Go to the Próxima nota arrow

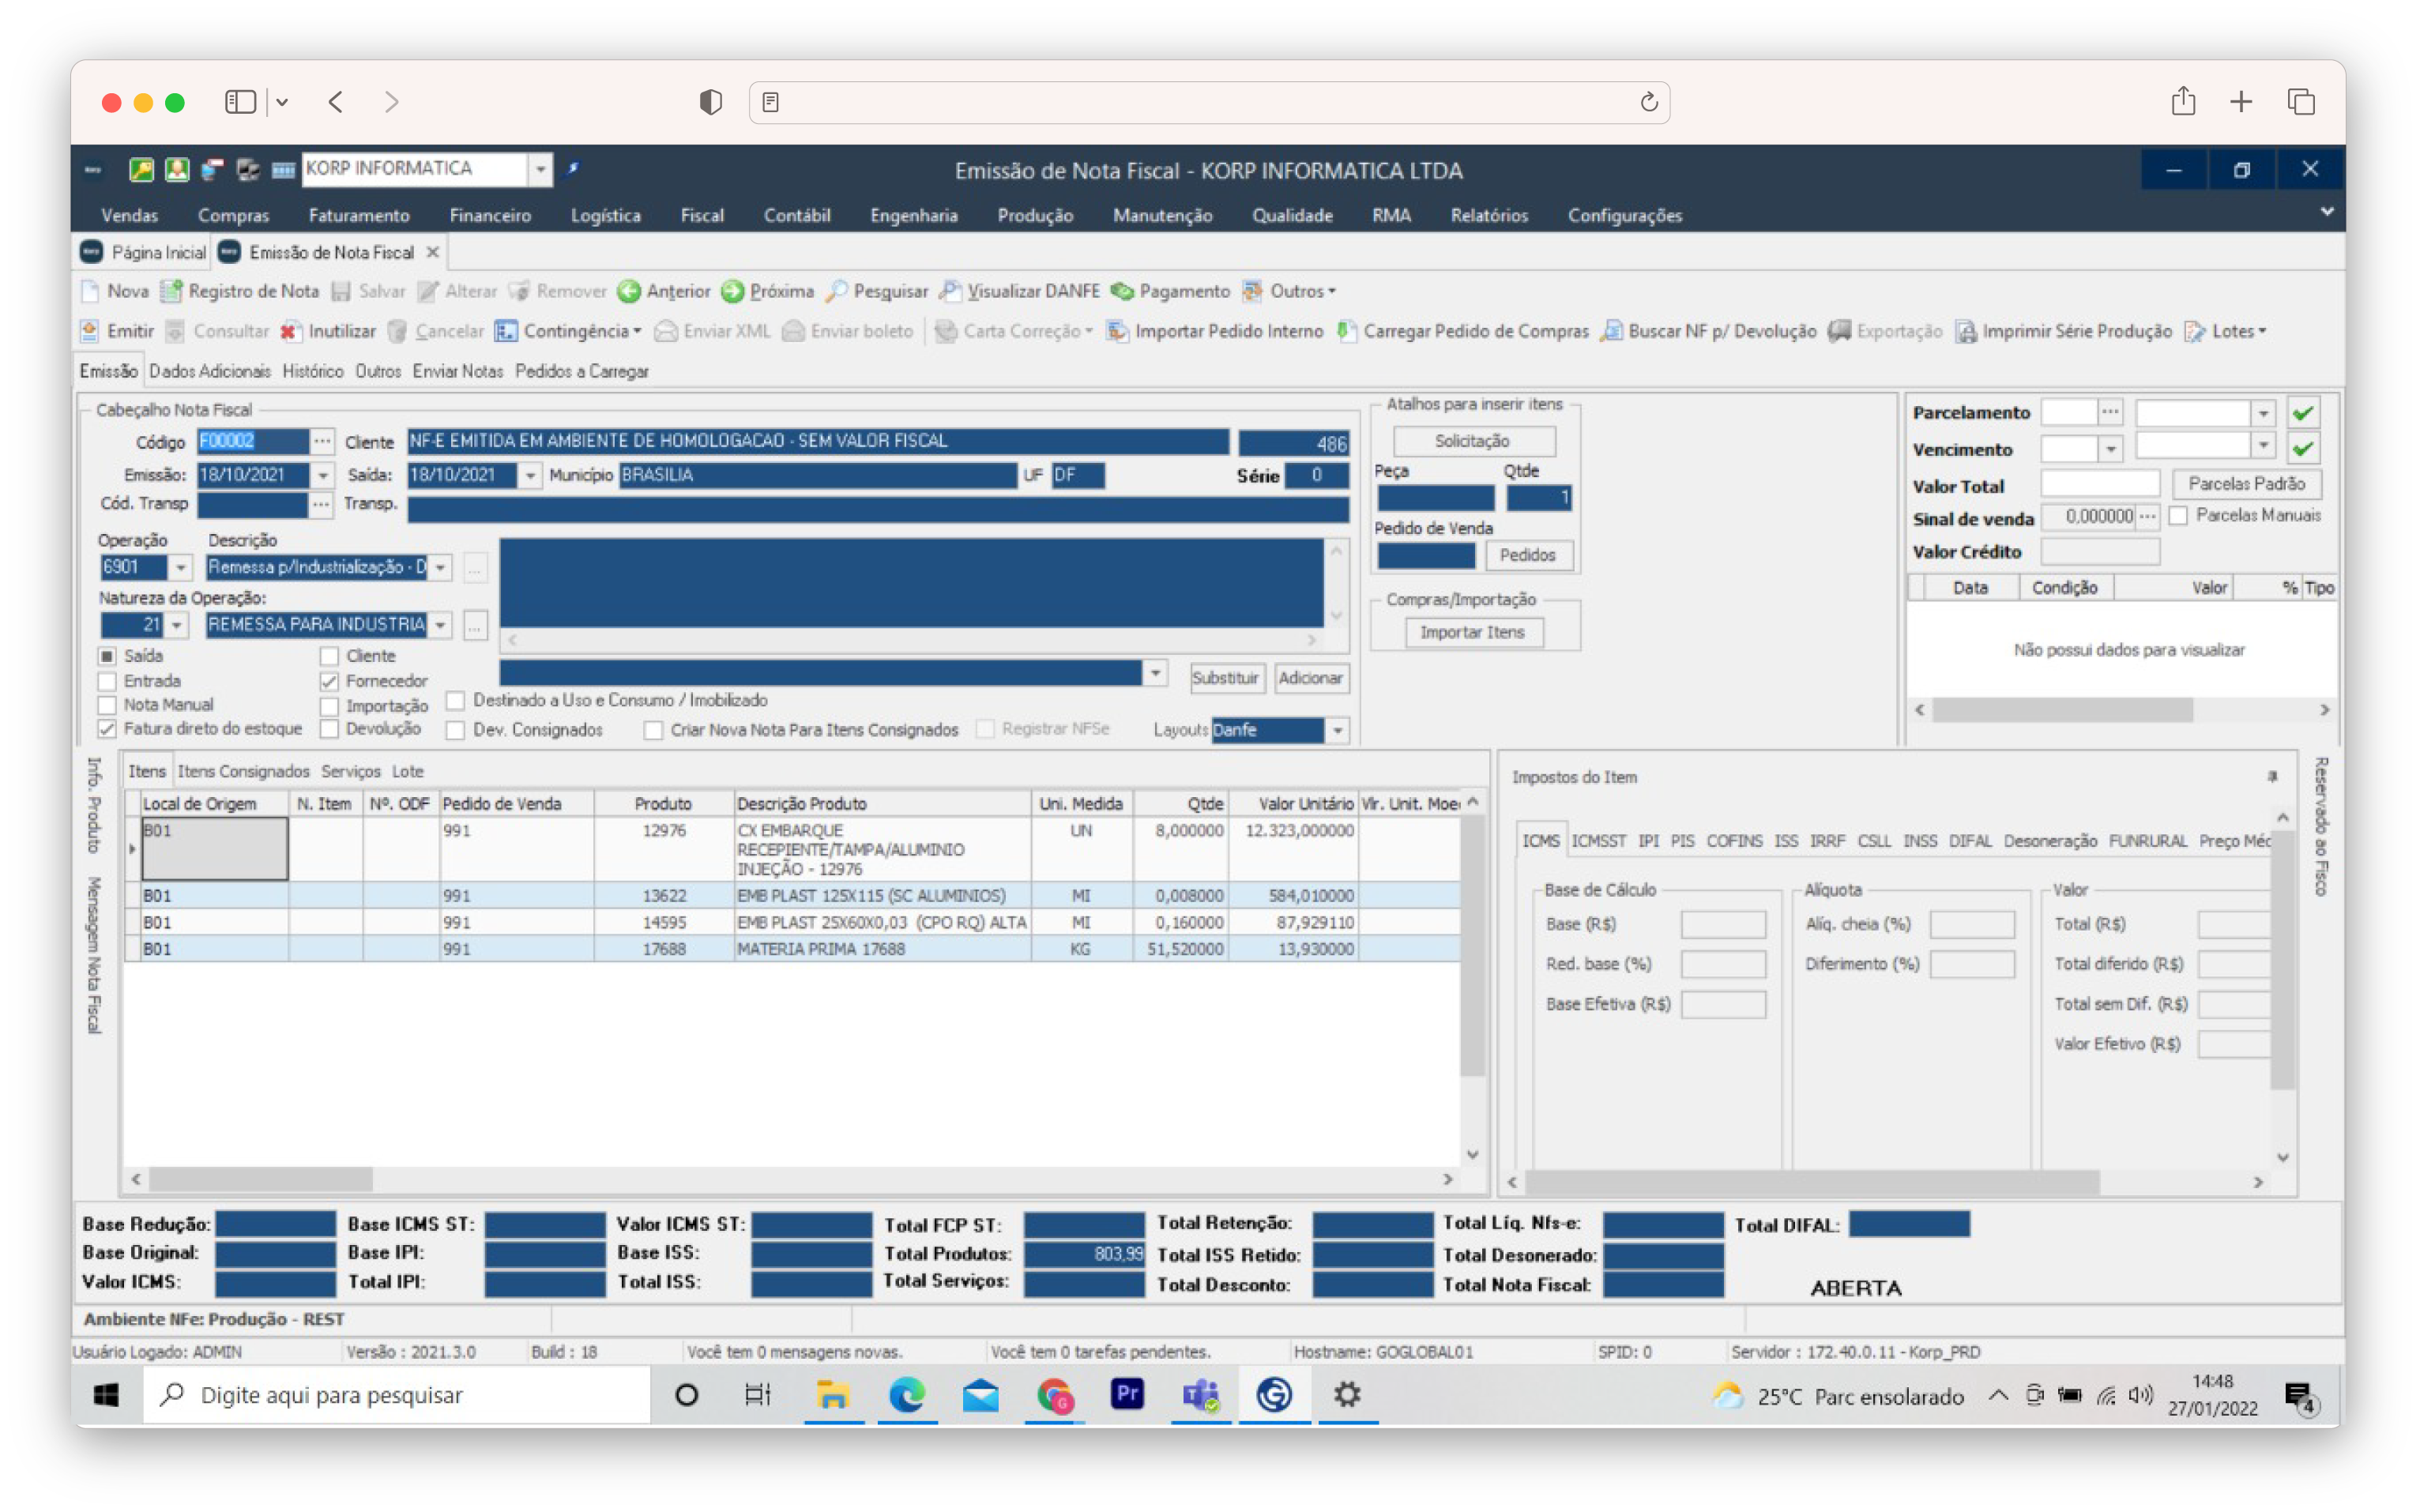733,291
